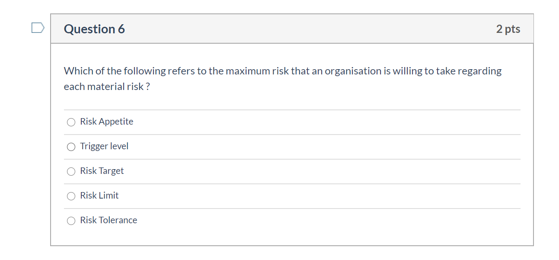Viewport: 559px width, 260px height.
Task: Select the Risk Target radio button
Action: tap(71, 171)
